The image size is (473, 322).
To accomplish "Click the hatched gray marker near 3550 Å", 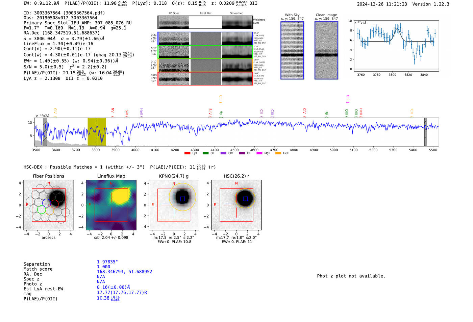I will tap(45, 132).
